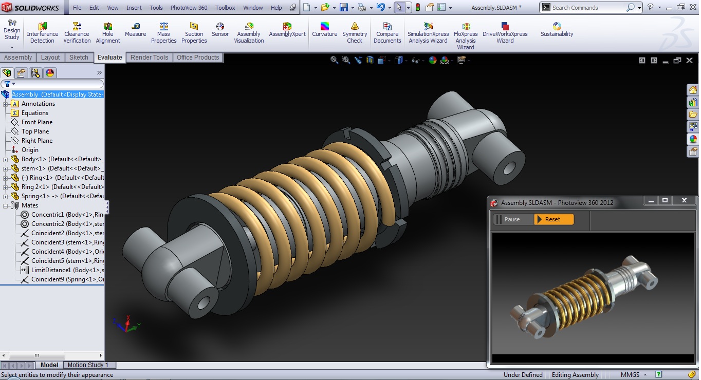The image size is (701, 380).
Task: Switch to the Render Tools tab
Action: tap(149, 58)
